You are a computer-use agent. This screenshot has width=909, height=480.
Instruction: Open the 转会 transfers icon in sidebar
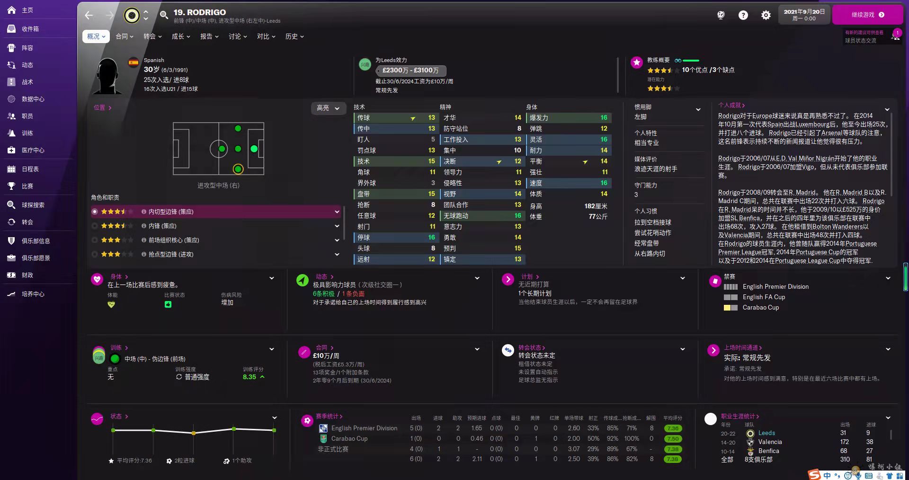click(12, 222)
